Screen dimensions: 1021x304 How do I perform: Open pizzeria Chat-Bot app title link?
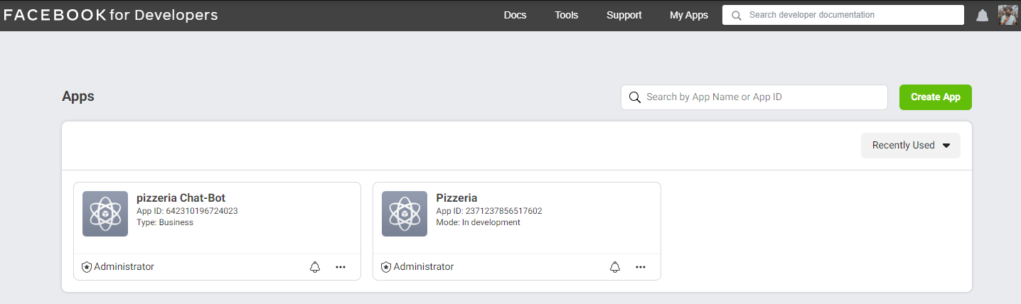click(x=181, y=197)
